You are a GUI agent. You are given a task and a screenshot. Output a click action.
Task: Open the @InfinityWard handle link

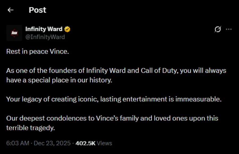point(45,37)
